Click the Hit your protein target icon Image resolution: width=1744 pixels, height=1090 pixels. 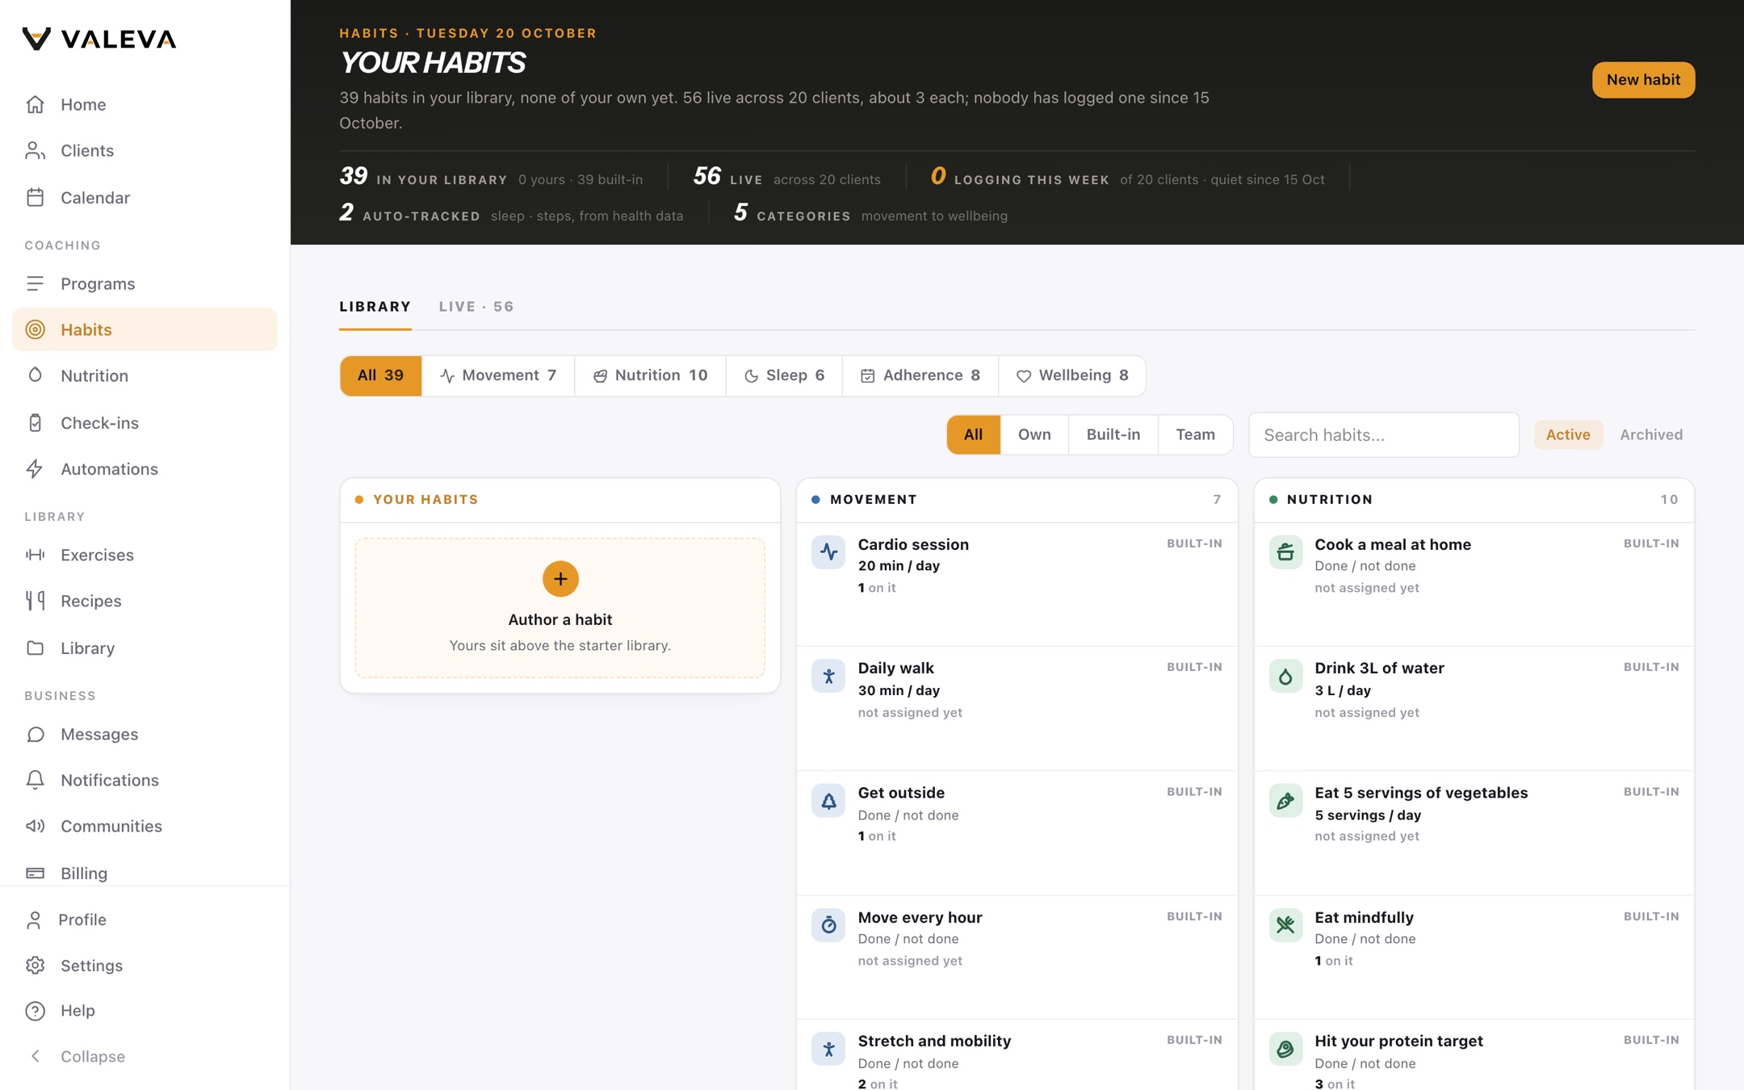1285,1049
